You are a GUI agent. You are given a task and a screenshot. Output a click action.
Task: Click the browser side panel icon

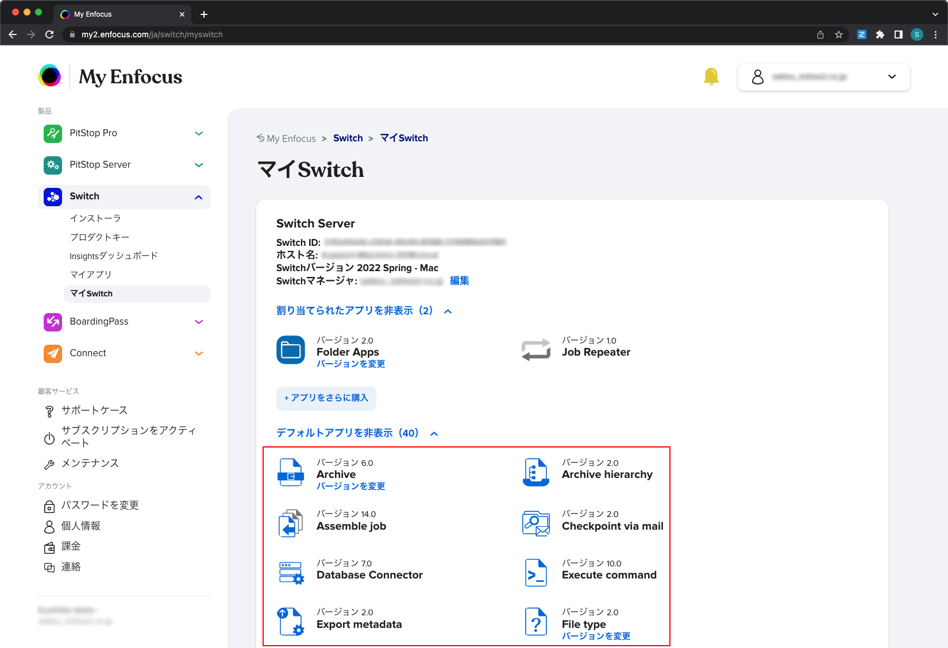[899, 34]
